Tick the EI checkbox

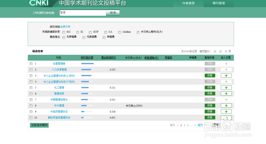pos(77,32)
